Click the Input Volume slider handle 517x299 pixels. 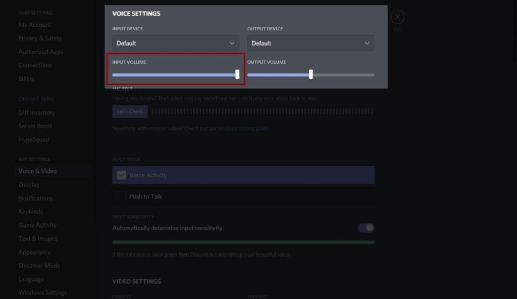tap(237, 75)
